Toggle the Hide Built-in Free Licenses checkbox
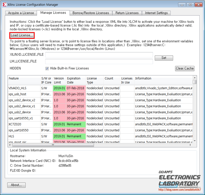This screenshot has height=195, width=205. pyautogui.click(x=46, y=68)
